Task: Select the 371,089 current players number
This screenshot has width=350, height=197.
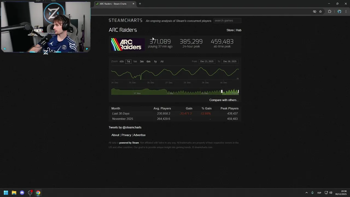Action: [160, 42]
